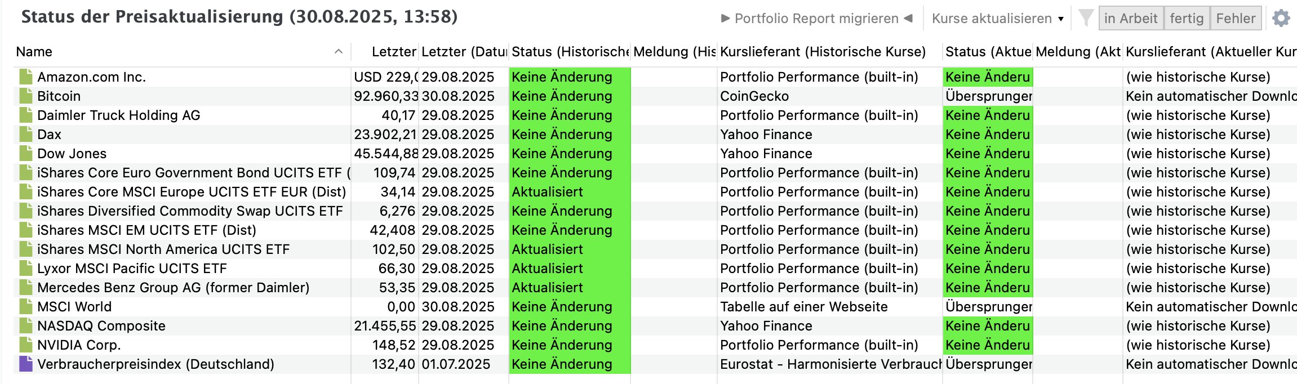The width and height of the screenshot is (1297, 384).
Task: Click the settings gear icon
Action: pos(1281,19)
